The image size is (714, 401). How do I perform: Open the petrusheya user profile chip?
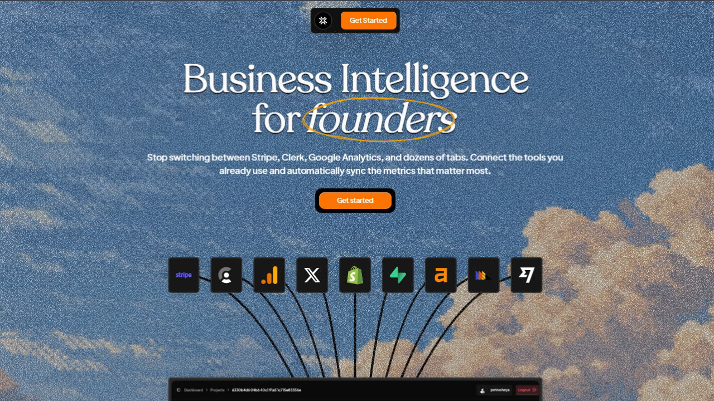(494, 390)
